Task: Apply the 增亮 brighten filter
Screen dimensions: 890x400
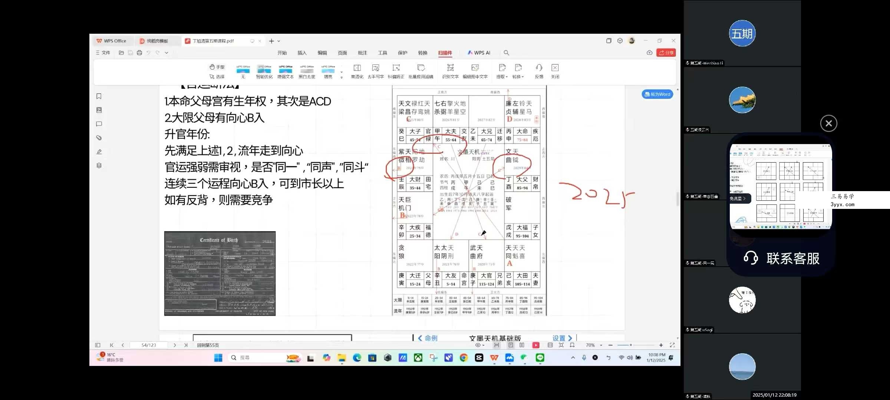Action: click(328, 72)
